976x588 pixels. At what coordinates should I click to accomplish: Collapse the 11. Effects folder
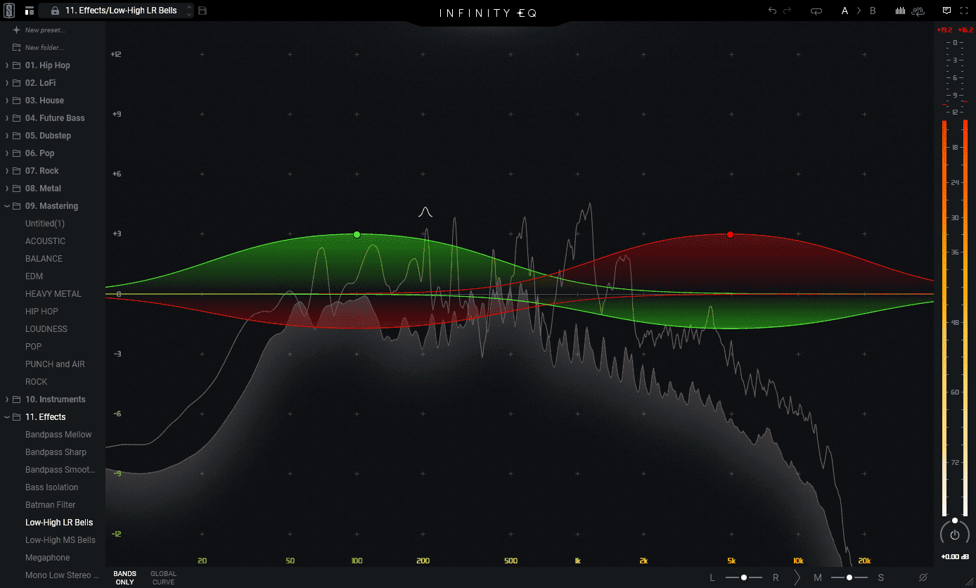(7, 417)
